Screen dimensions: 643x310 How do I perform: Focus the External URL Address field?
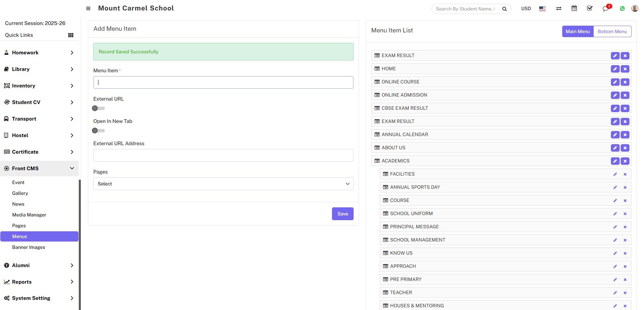click(223, 155)
